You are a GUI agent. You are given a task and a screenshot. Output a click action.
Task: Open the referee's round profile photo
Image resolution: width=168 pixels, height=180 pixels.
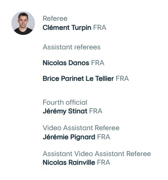(23, 23)
